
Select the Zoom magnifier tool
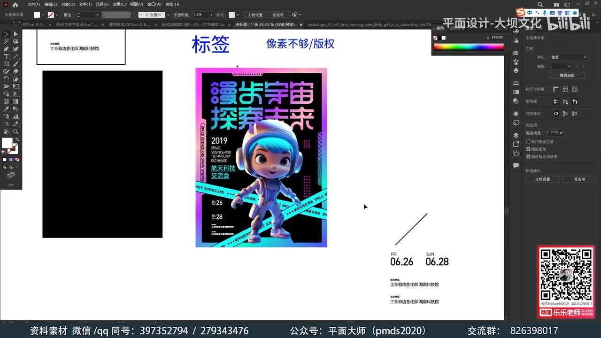coord(15,131)
